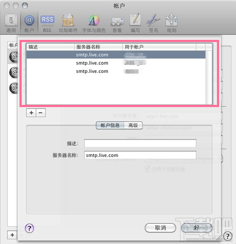Open the General (通用) preferences pane
236x244 pixels.
[x=11, y=23]
